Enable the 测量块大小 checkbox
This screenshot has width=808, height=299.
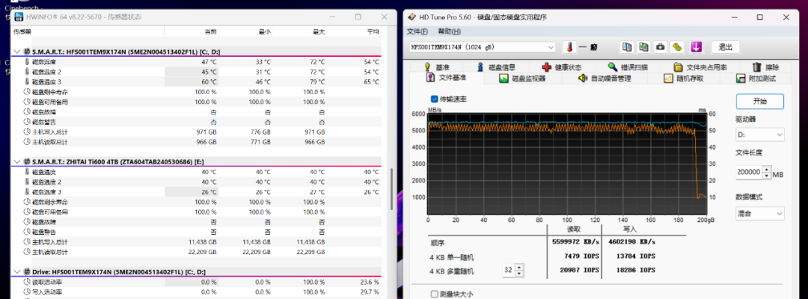coord(435,295)
